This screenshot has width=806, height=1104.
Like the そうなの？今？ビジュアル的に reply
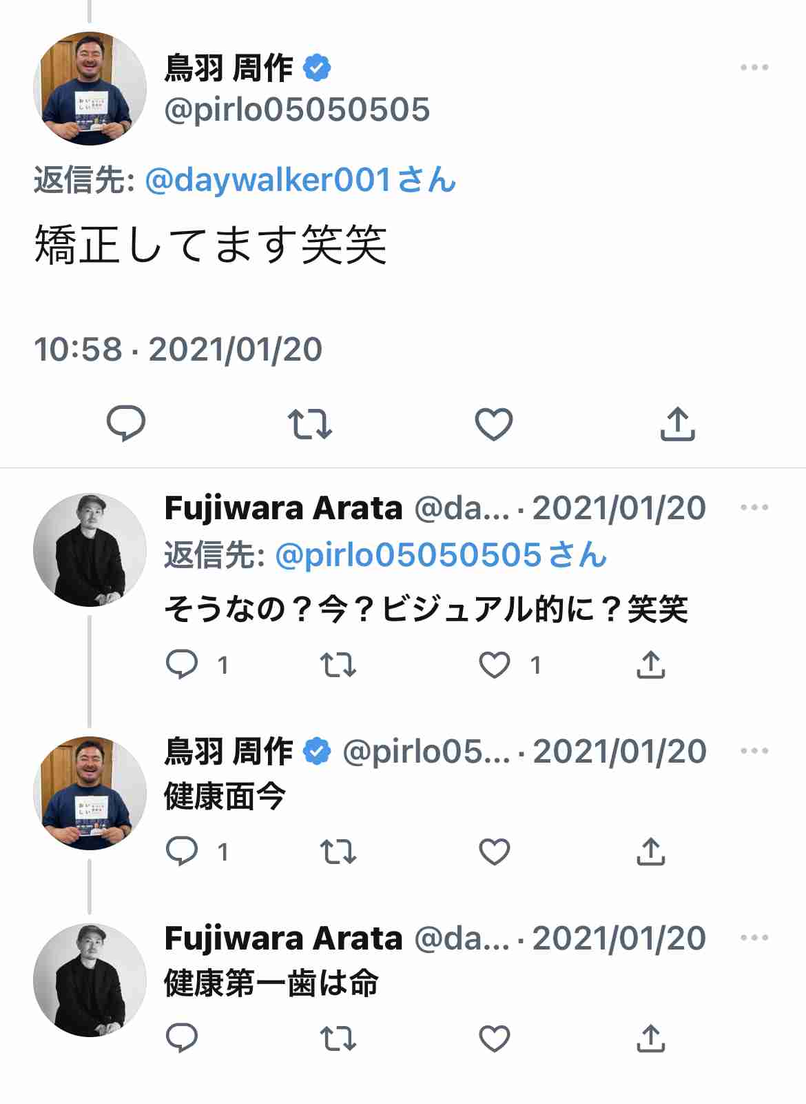[x=495, y=665]
